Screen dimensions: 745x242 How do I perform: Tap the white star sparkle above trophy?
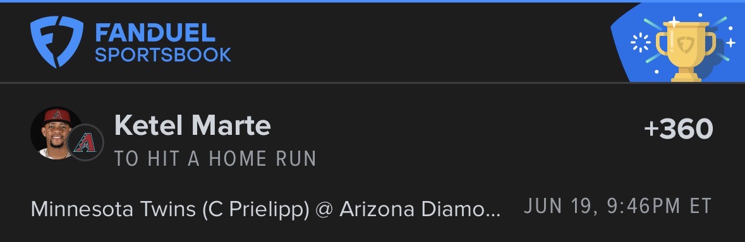tap(673, 21)
